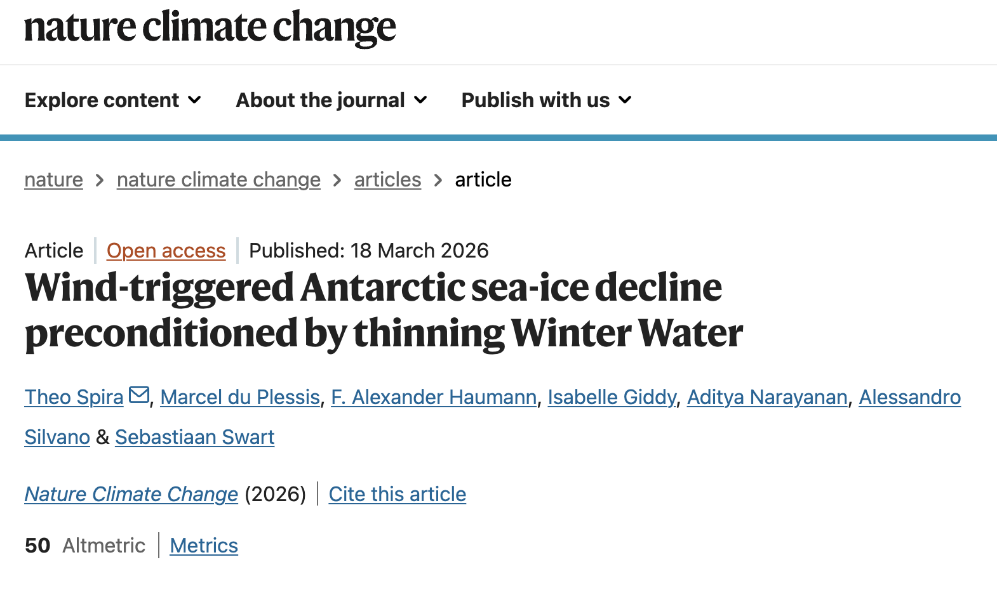Click the envelope icon beside Theo Spira
The width and height of the screenshot is (997, 595).
139,395
